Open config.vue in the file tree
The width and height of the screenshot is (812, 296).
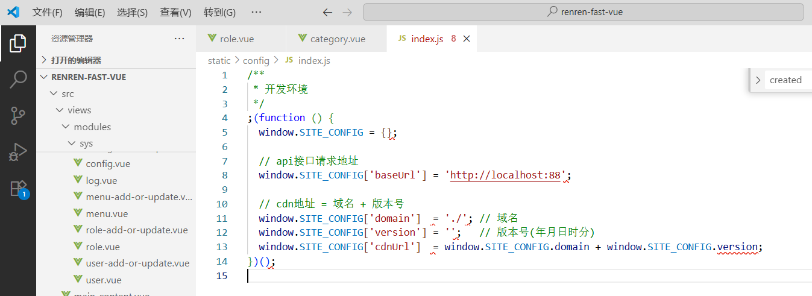point(108,163)
